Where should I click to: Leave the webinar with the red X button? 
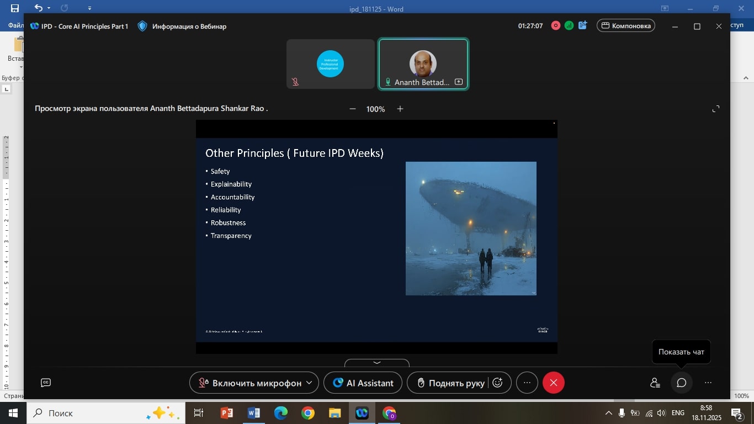click(x=553, y=383)
